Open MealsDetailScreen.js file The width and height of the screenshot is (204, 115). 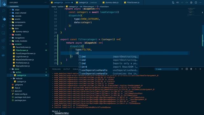[x=25, y=60]
